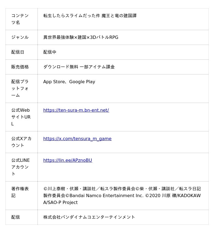This screenshot has width=219, height=233.
Task: Click the App Store、Google Play text
Action: (69, 82)
